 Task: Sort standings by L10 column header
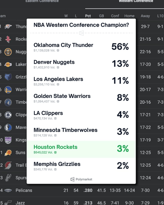[160, 16]
